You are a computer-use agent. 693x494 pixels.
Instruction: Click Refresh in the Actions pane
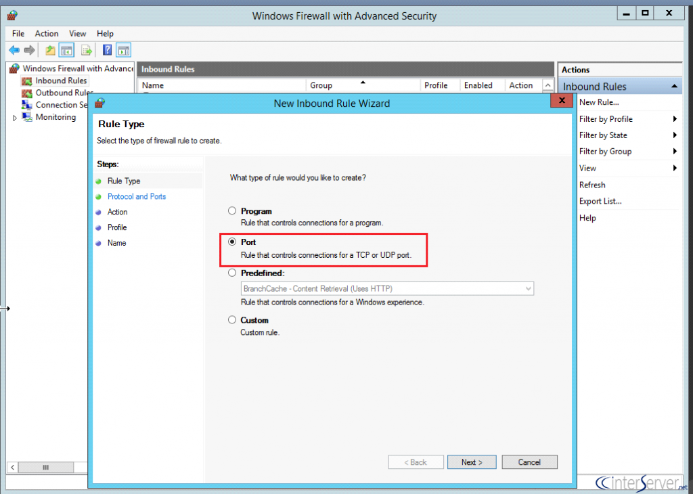pyautogui.click(x=592, y=185)
